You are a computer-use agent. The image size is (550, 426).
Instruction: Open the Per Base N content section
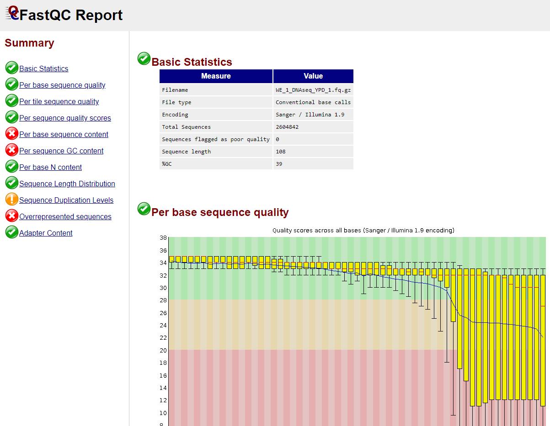(x=50, y=167)
